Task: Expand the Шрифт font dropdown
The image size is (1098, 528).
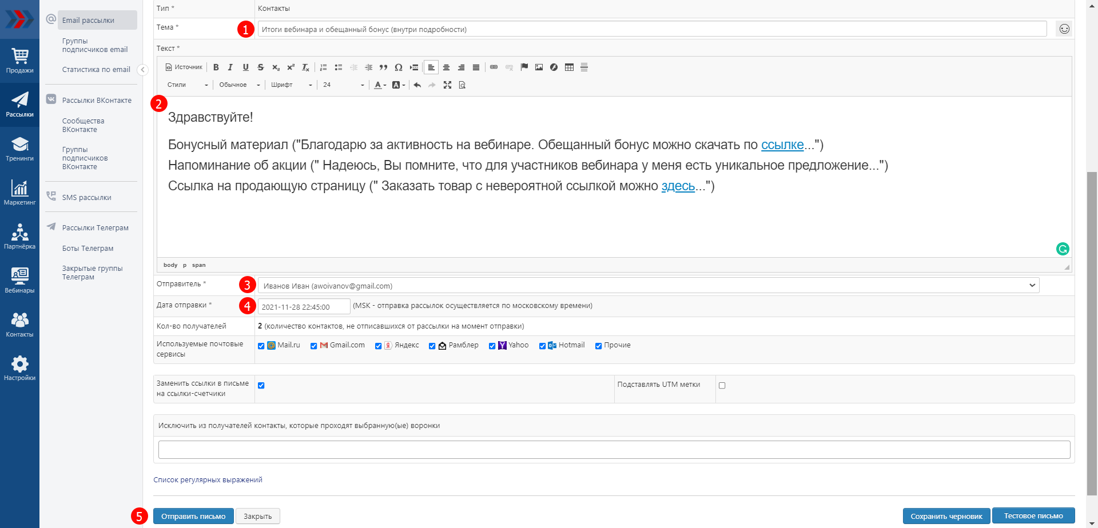Action: 292,85
